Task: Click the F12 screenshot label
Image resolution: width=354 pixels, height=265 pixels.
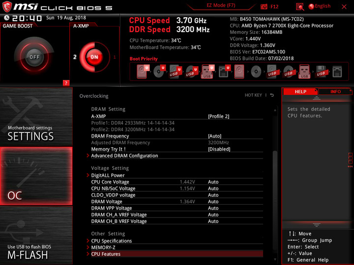Action: tap(274, 6)
